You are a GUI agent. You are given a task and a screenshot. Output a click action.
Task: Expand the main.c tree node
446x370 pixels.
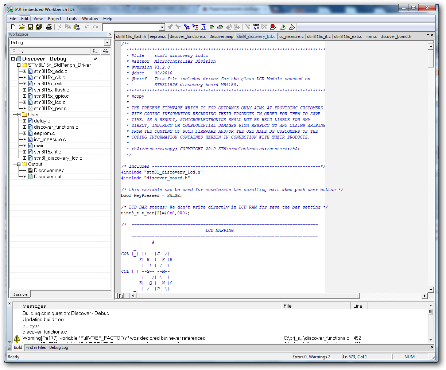click(x=24, y=145)
